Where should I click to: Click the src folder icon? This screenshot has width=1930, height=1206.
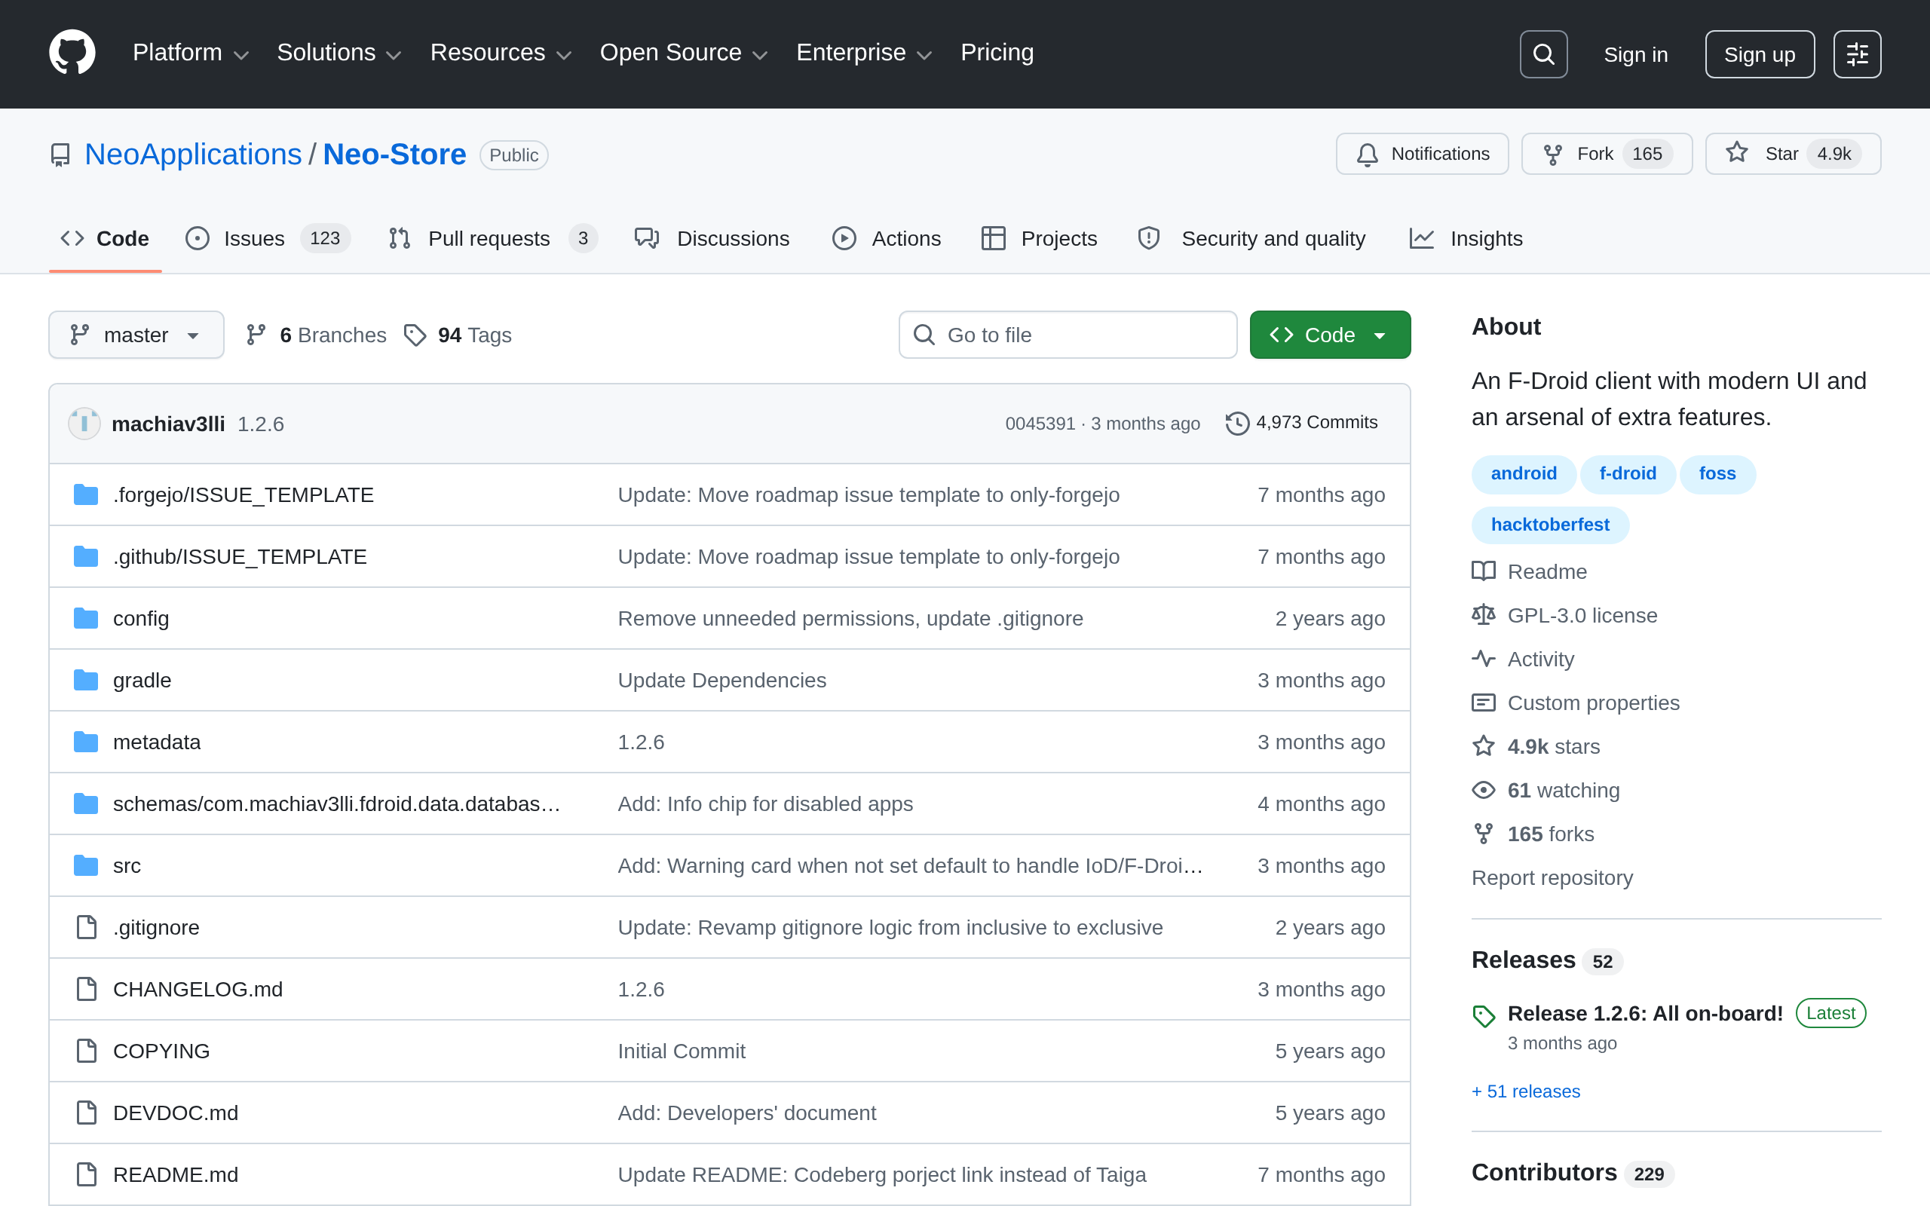86,865
